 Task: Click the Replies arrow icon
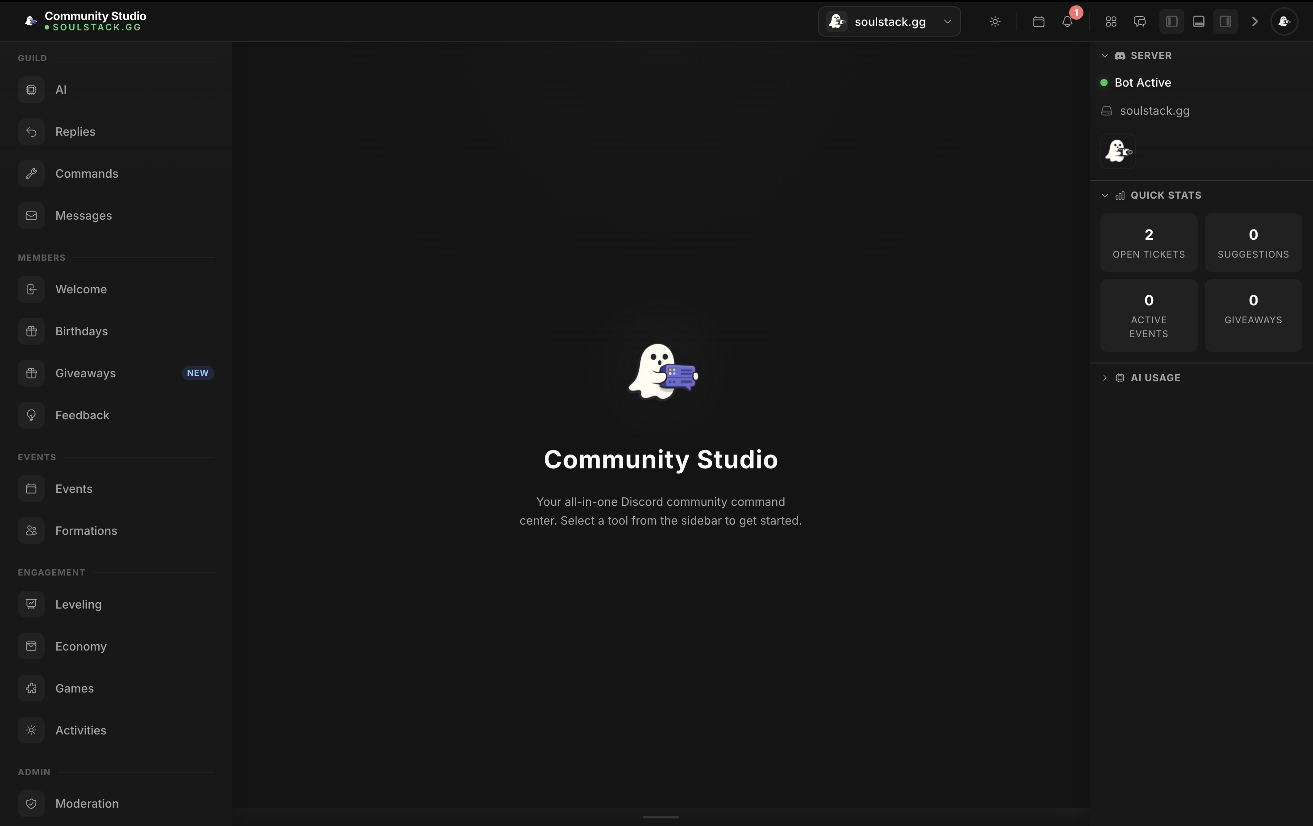click(31, 131)
